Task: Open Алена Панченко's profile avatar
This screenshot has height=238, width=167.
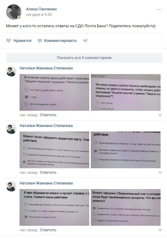Action: click(x=13, y=12)
